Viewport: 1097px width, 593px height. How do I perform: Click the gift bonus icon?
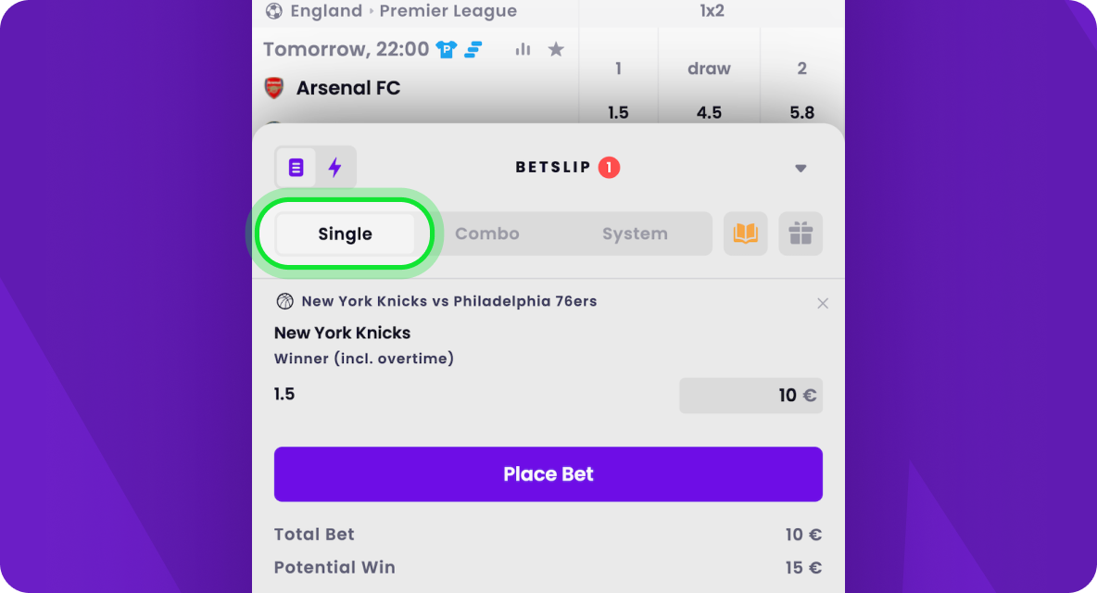point(801,233)
